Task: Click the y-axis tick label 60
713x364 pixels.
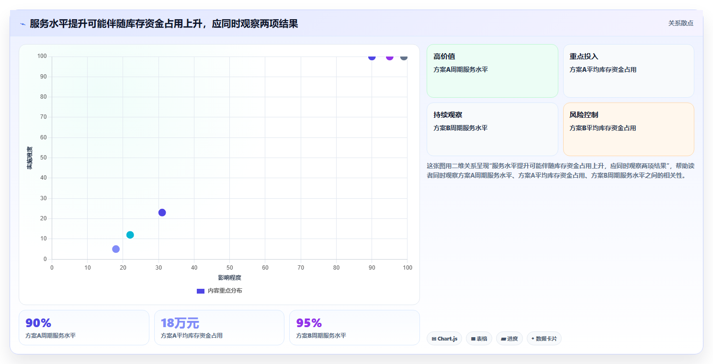Action: 44,137
